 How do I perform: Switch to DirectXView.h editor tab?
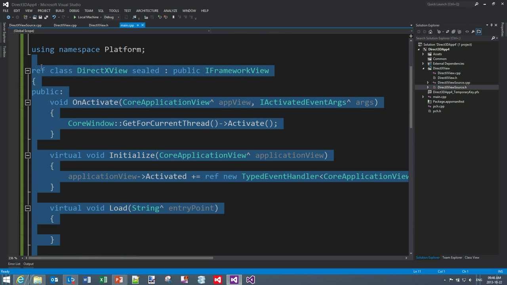tap(98, 25)
